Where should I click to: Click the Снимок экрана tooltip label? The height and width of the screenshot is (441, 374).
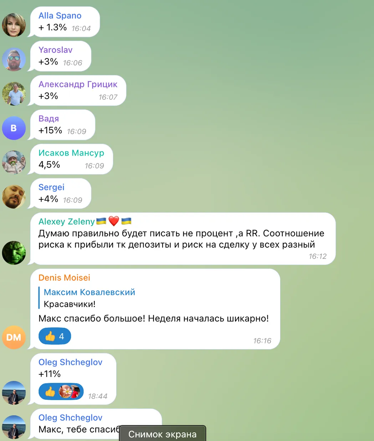click(162, 434)
